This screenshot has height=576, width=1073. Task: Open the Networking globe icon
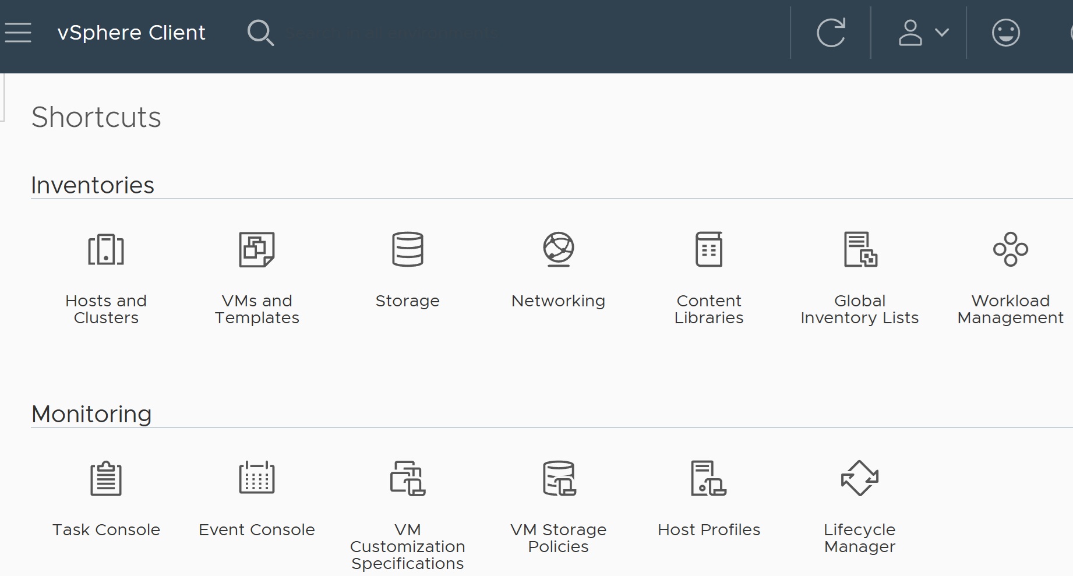(559, 249)
